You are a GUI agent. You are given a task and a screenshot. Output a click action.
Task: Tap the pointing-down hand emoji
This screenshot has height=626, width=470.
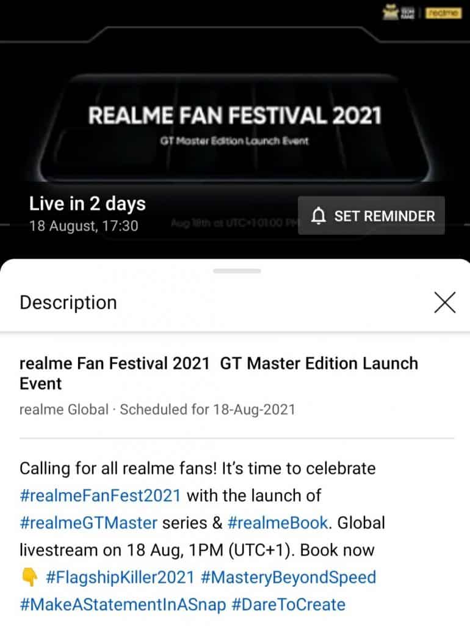(29, 577)
